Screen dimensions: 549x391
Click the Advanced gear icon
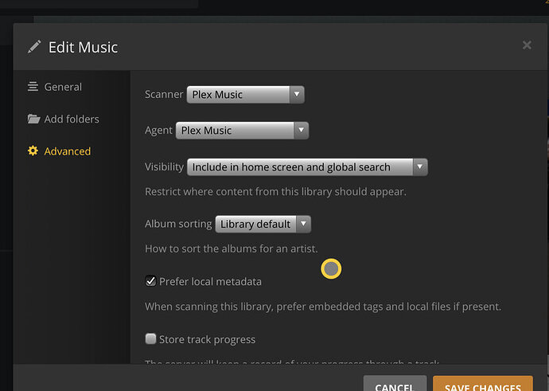[33, 151]
